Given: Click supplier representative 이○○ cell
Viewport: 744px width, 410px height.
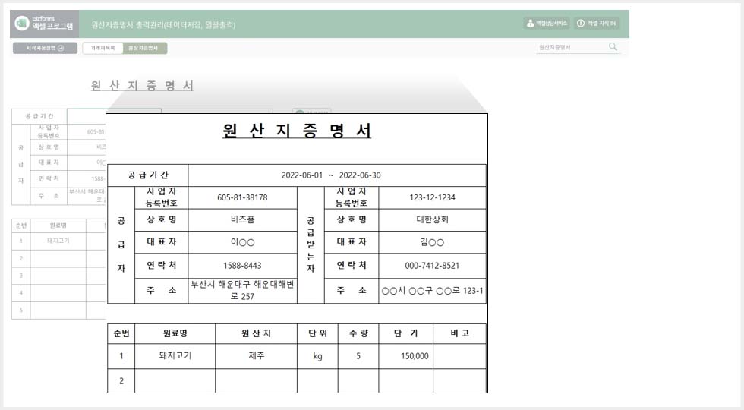Looking at the screenshot, I should point(242,242).
